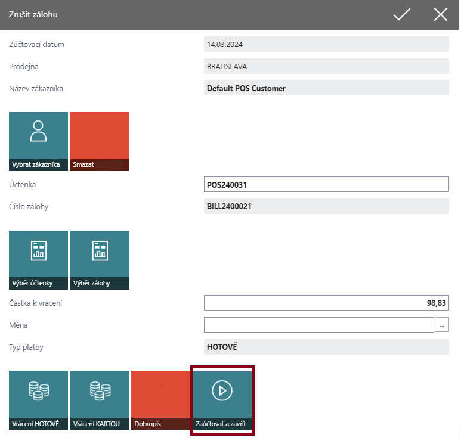Click the Zaúčtovat a zavřít play tile
Image resolution: width=461 pixels, height=444 pixels.
222,400
